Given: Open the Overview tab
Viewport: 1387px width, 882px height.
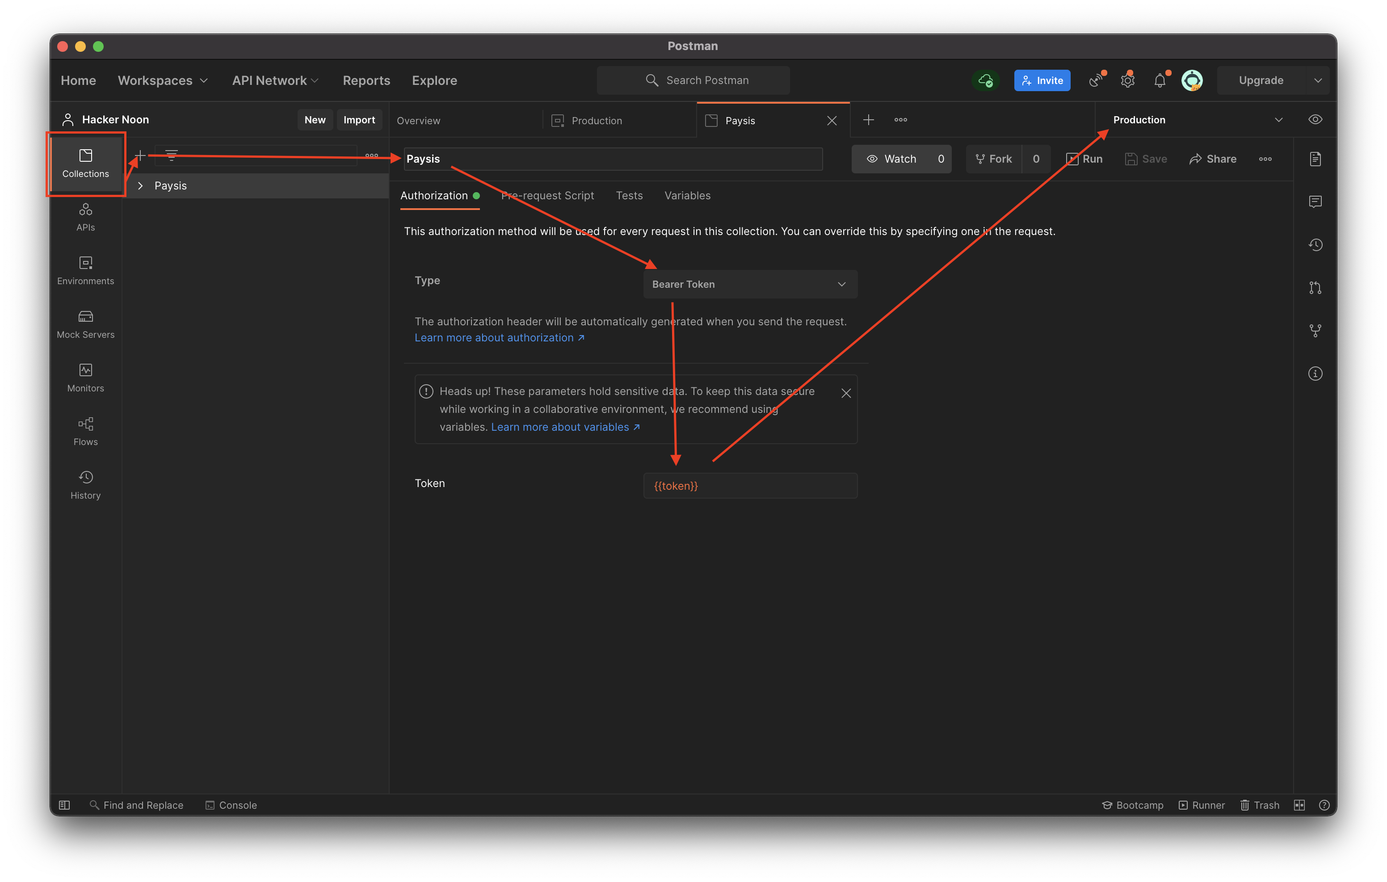Looking at the screenshot, I should pos(419,120).
